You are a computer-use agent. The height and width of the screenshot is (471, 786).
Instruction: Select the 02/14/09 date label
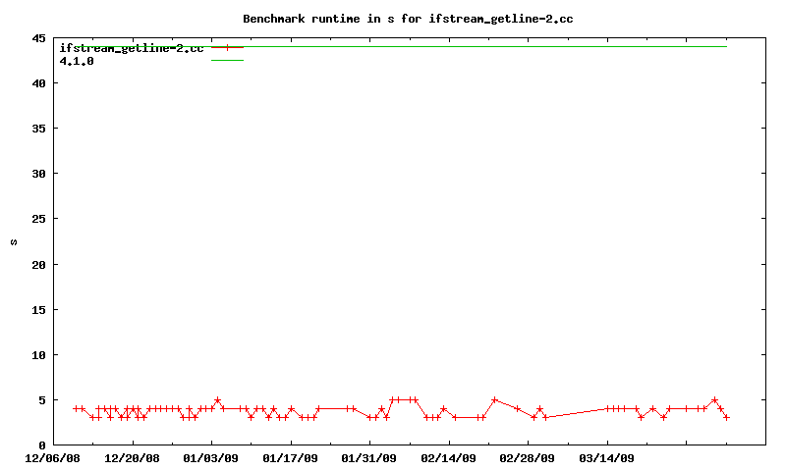tap(449, 457)
